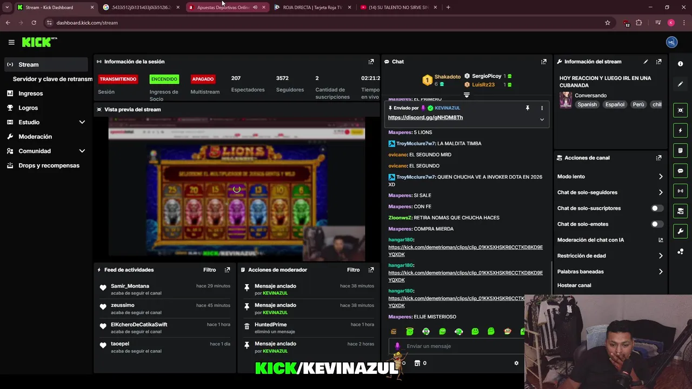Click the info icon in right toolbar
The height and width of the screenshot is (389, 692).
(x=680, y=64)
